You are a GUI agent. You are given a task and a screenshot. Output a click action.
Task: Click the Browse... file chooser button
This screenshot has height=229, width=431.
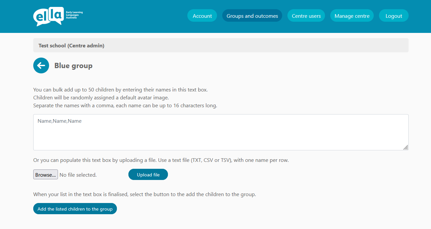point(45,175)
